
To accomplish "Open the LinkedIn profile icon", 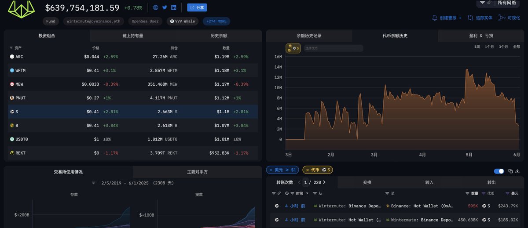I will pyautogui.click(x=174, y=7).
